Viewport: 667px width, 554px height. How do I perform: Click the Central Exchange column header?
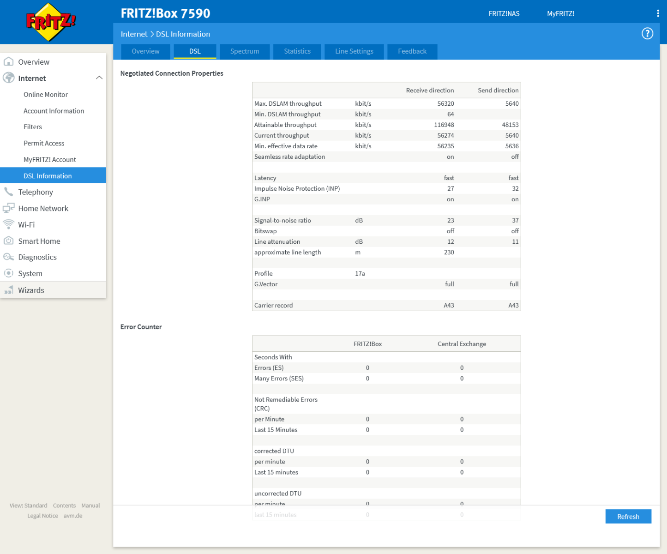462,343
